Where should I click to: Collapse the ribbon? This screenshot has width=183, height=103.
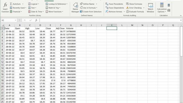[x=181, y=15]
